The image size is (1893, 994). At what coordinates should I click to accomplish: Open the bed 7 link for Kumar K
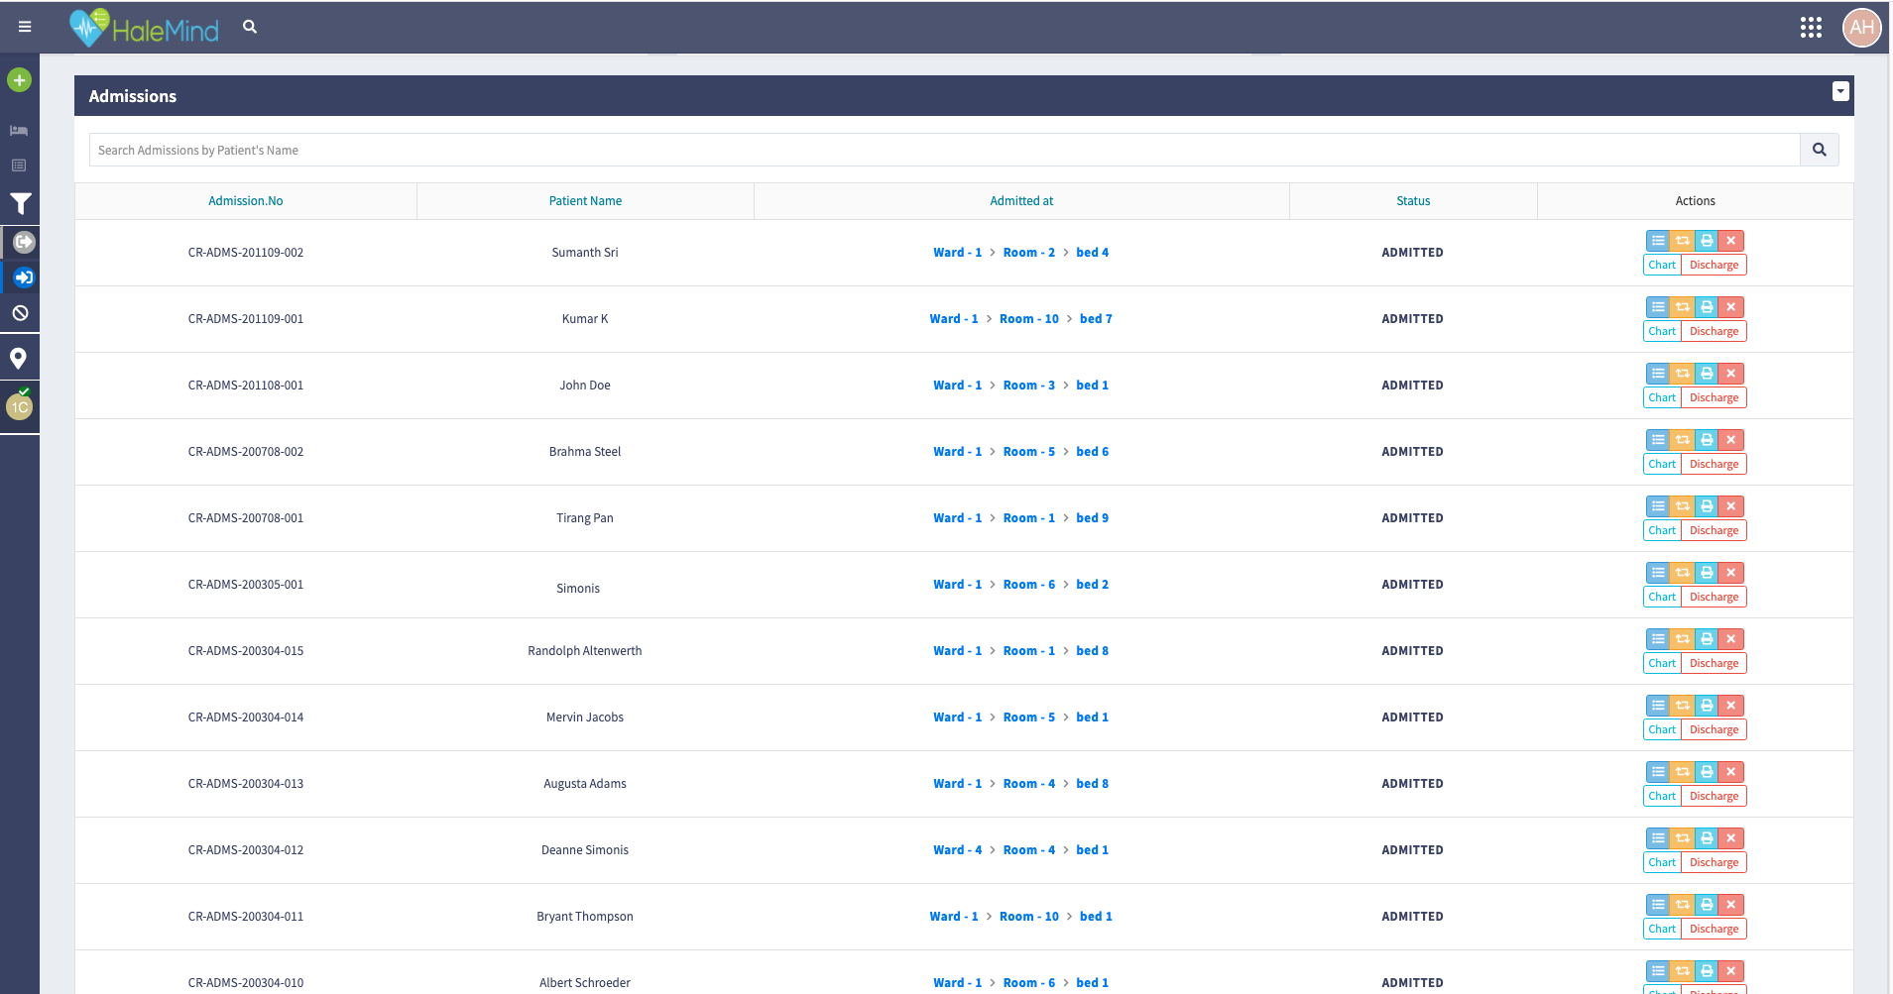(x=1096, y=319)
